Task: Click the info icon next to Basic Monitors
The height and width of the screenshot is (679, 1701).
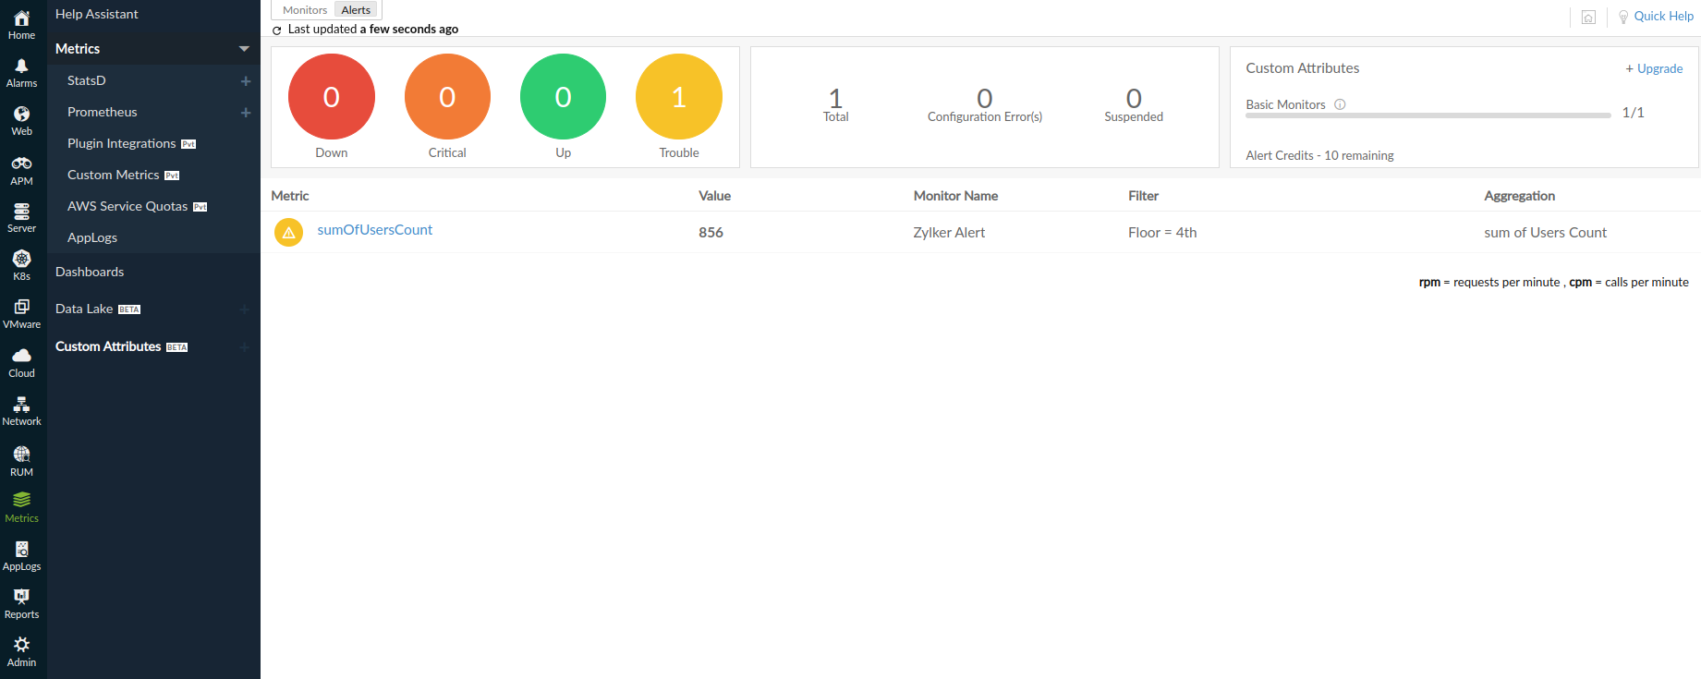Action: point(1340,104)
